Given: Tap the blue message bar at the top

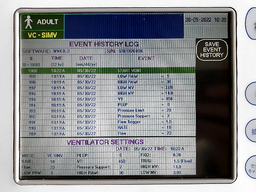Looking at the screenshot, I should point(124,26).
